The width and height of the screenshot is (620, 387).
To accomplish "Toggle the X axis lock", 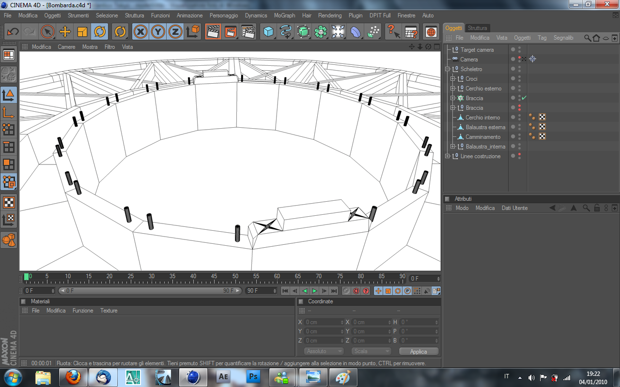I will click(140, 32).
